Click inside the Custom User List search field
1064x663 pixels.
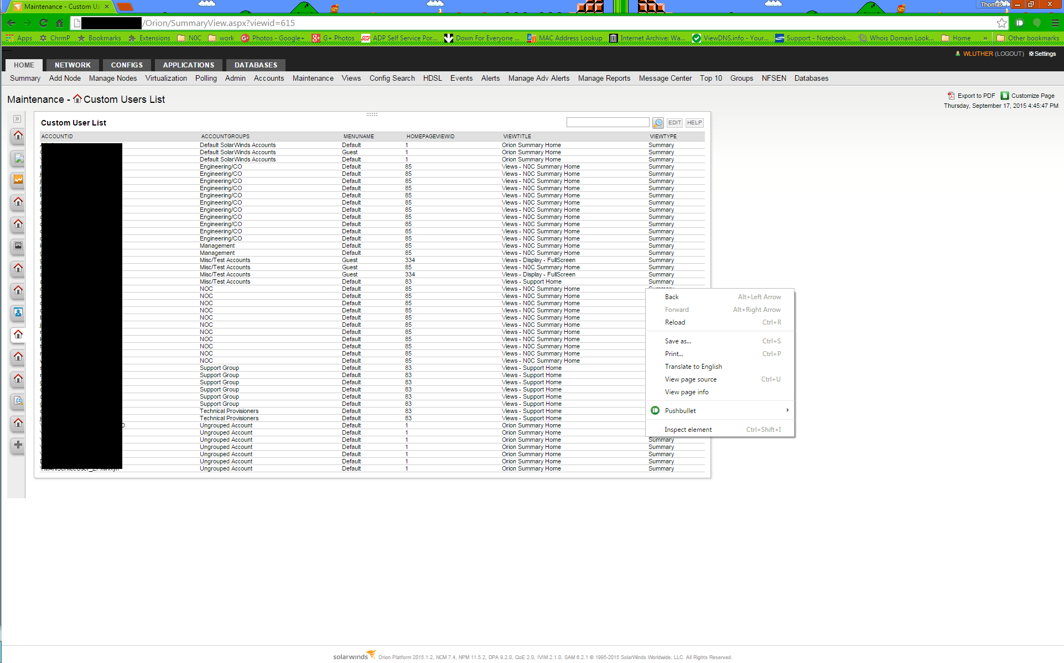607,122
